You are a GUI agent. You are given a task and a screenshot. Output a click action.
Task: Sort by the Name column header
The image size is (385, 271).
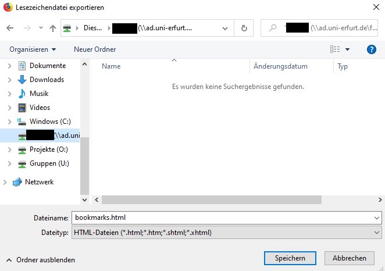pyautogui.click(x=111, y=66)
